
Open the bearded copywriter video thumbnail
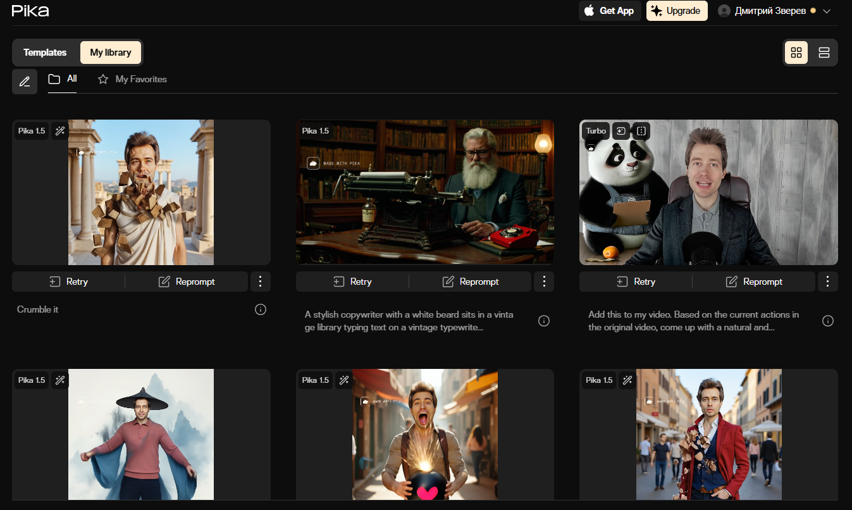pyautogui.click(x=424, y=192)
